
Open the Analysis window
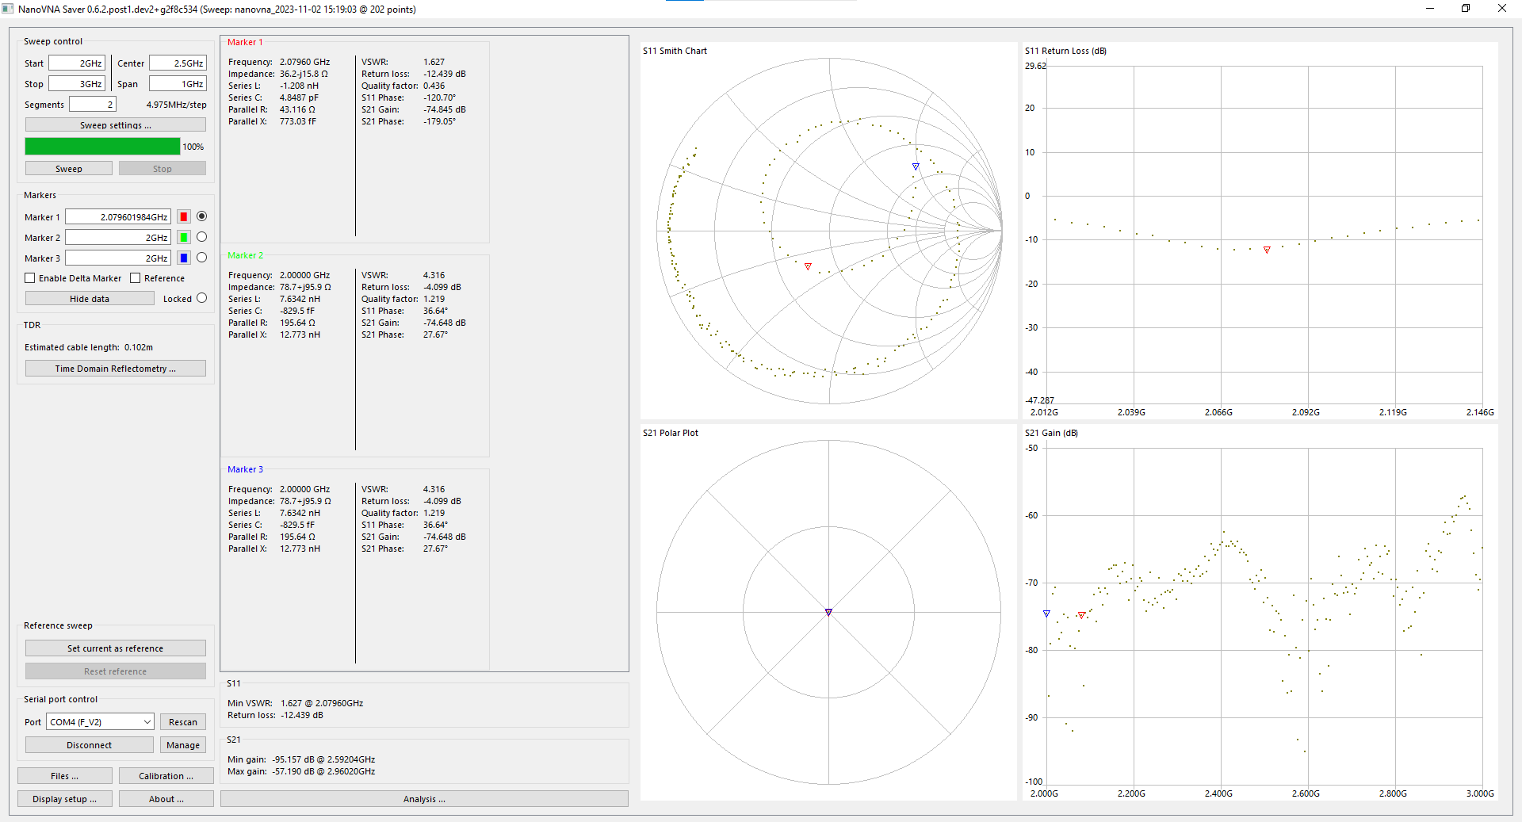click(x=424, y=799)
